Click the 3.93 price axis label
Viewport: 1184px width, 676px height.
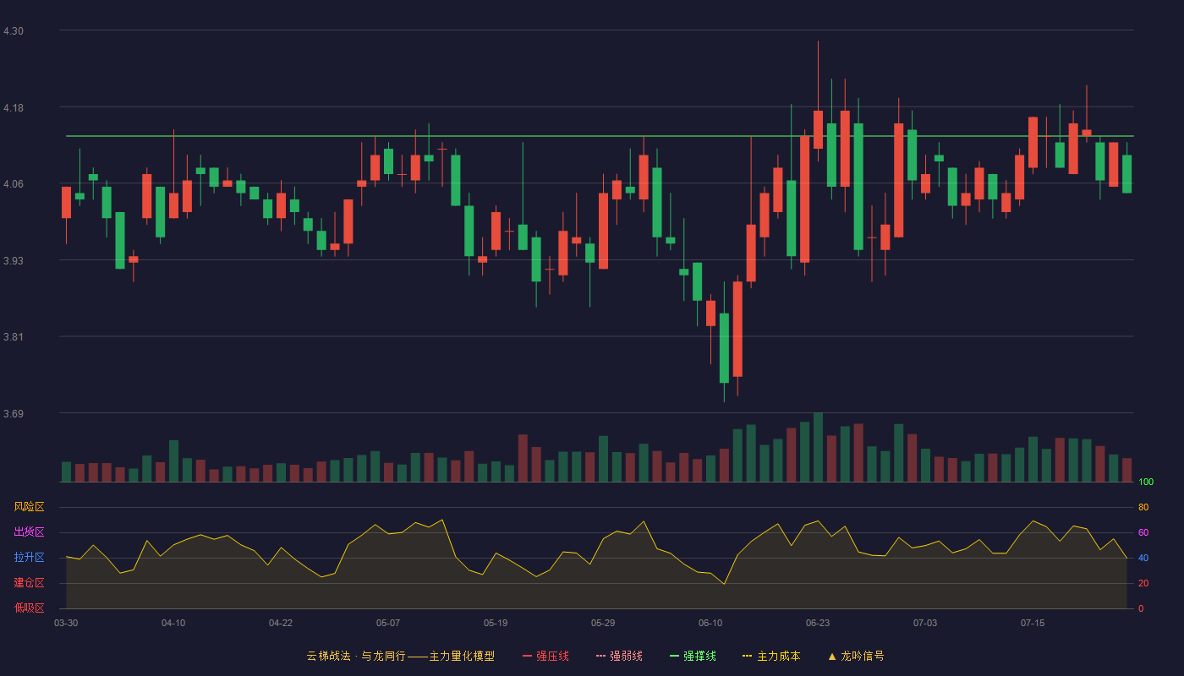14,261
